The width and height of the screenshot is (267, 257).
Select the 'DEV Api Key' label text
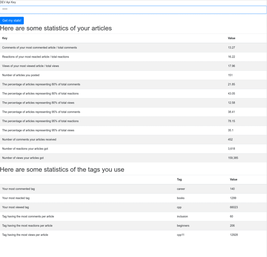pos(8,2)
